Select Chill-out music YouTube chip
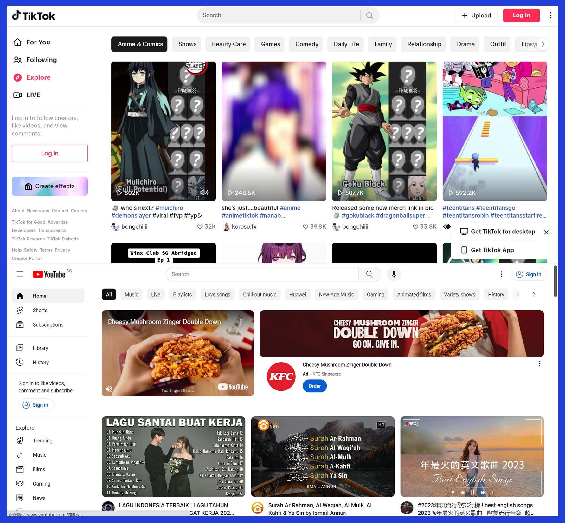 tap(260, 295)
